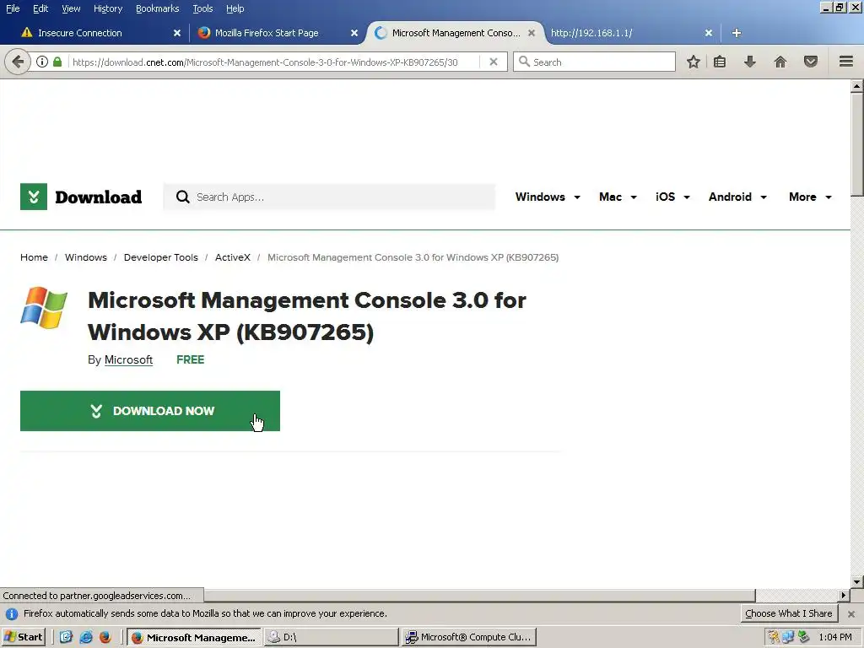Open the Windows Start button
The width and height of the screenshot is (864, 648).
coord(23,637)
